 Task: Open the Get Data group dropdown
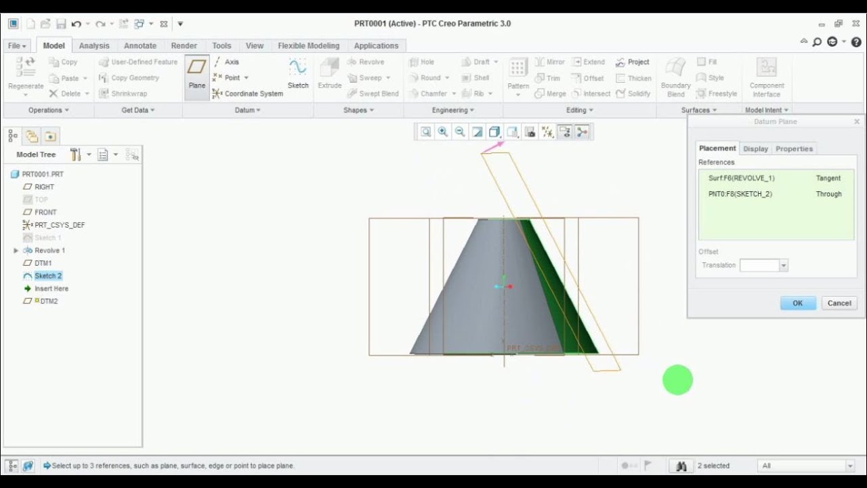click(138, 110)
